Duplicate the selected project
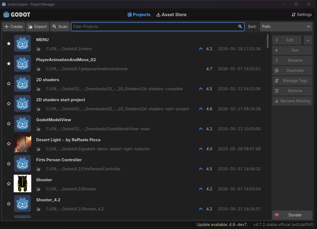 point(292,70)
